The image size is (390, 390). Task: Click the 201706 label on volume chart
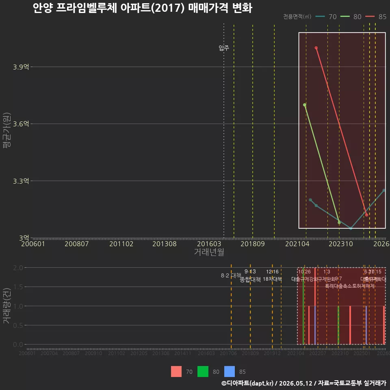pyautogui.click(x=228, y=353)
